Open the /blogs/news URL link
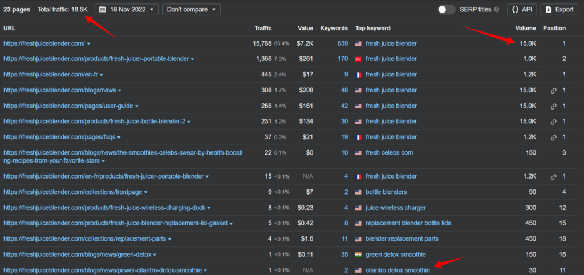This screenshot has height=275, width=584. (59, 90)
